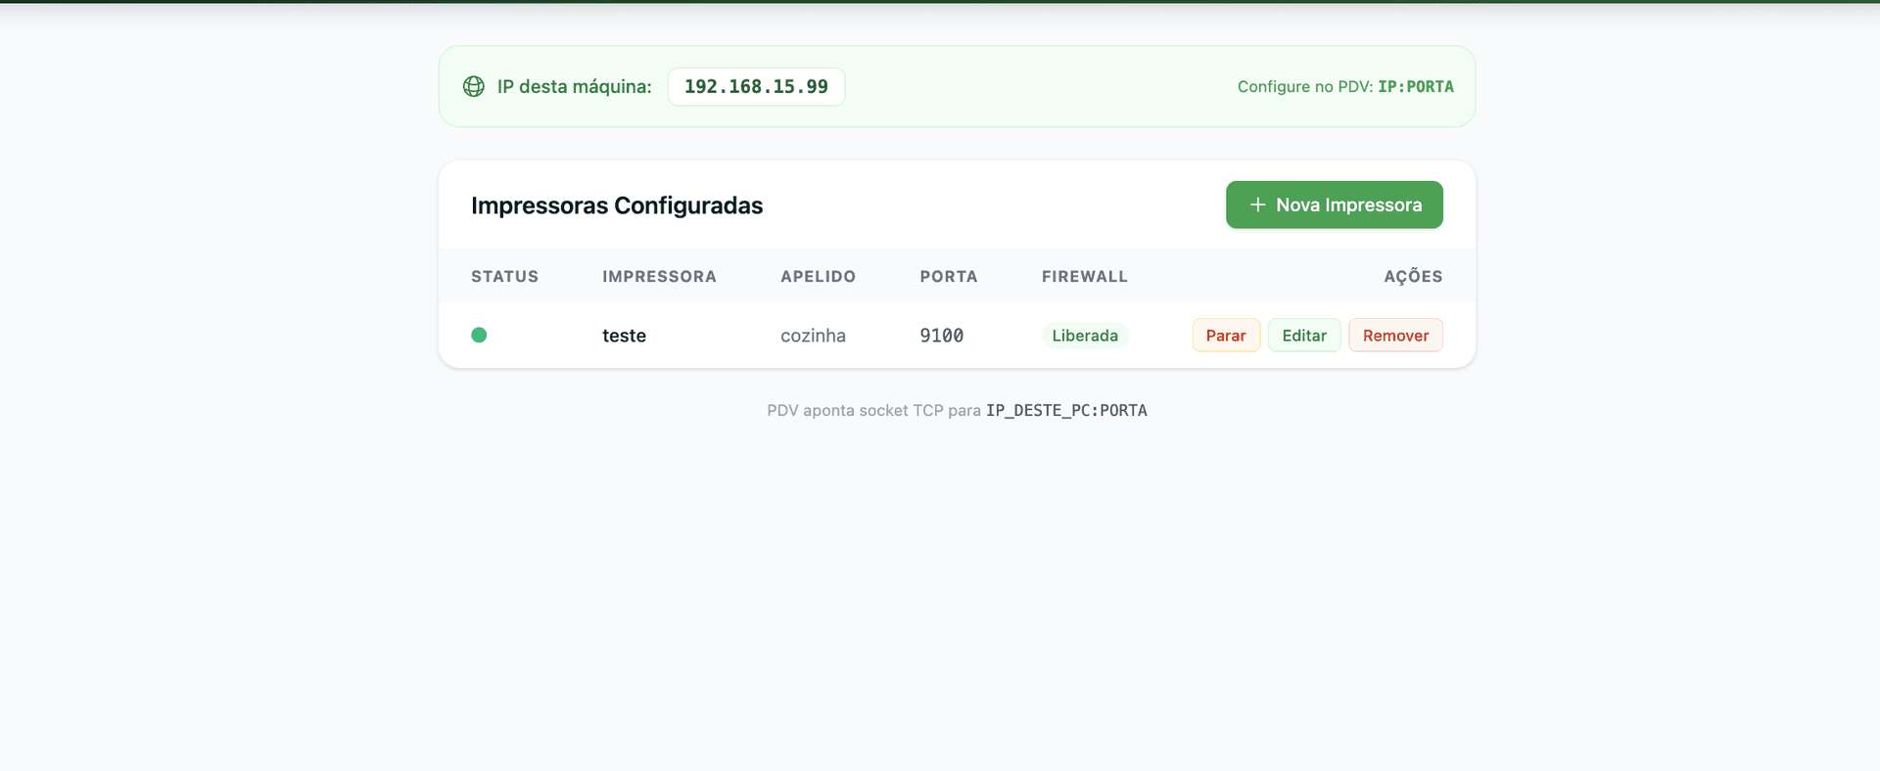Click the PORTA column header
This screenshot has width=1880, height=771.
948,277
